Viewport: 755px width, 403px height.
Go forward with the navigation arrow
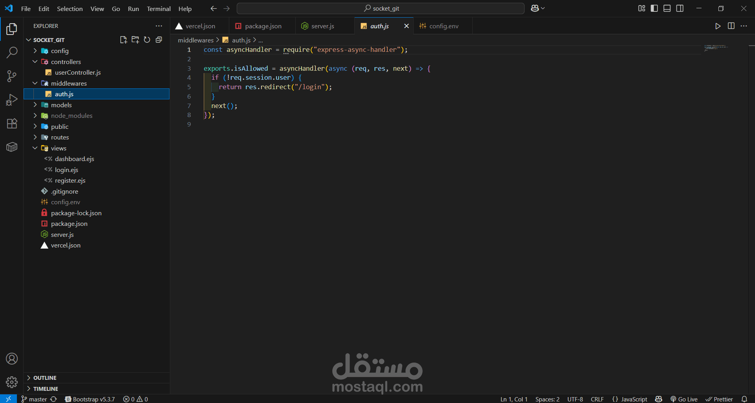coord(226,8)
